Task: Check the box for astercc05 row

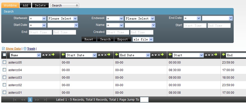Action: tap(4, 62)
